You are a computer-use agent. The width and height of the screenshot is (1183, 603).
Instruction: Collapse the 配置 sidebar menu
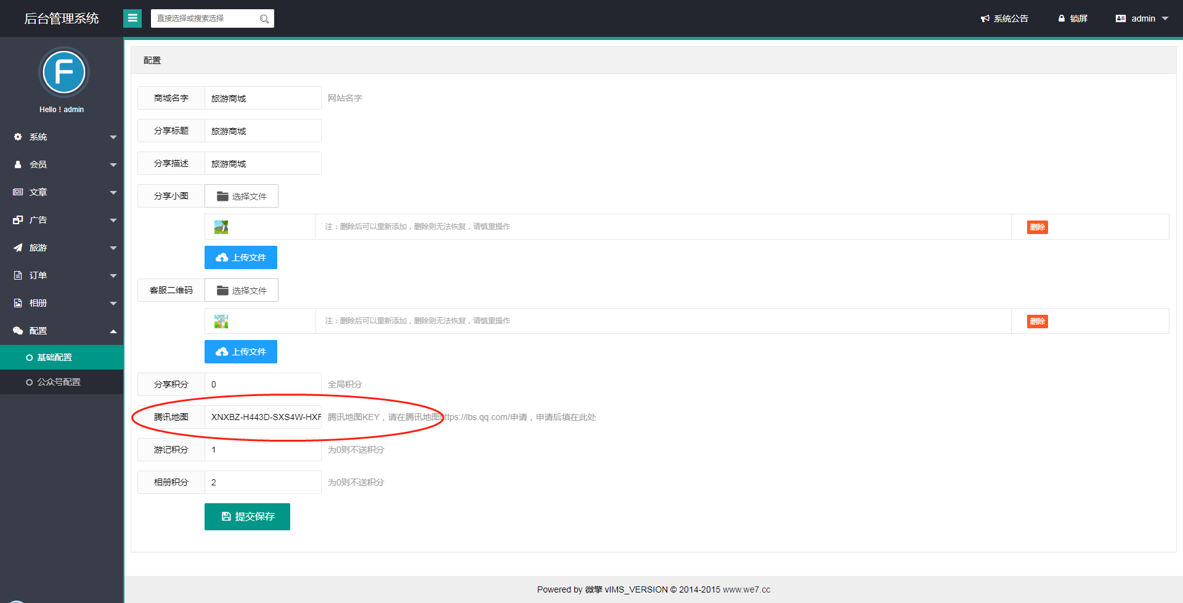(x=62, y=331)
